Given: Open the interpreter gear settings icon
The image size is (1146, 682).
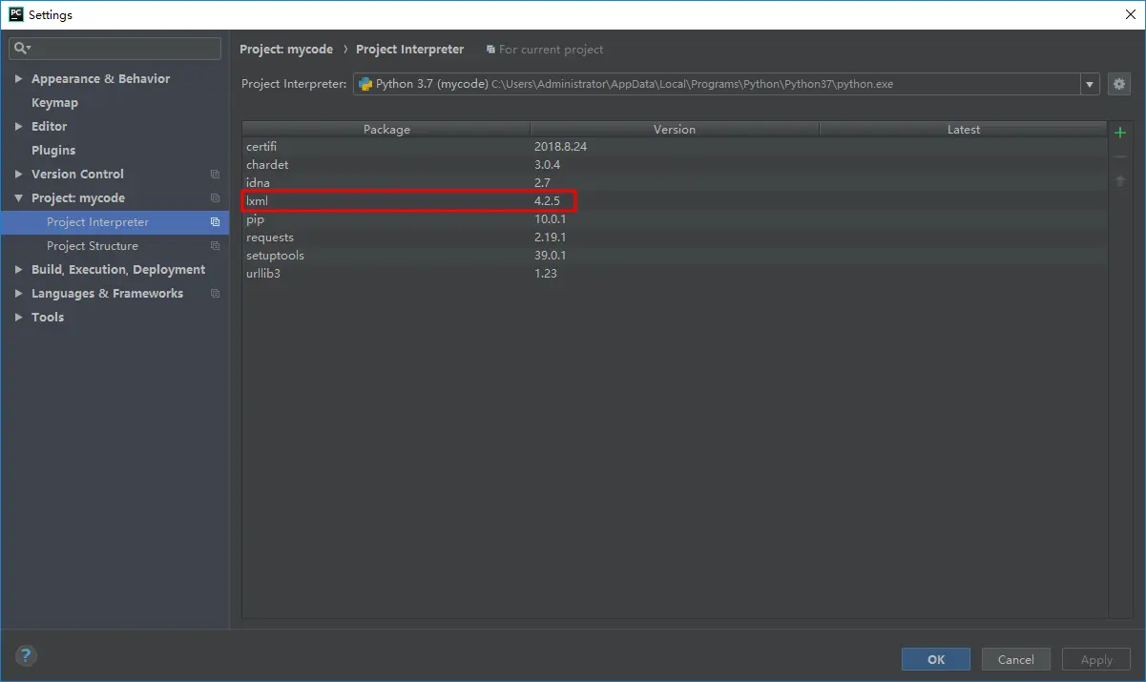Looking at the screenshot, I should click(1119, 84).
